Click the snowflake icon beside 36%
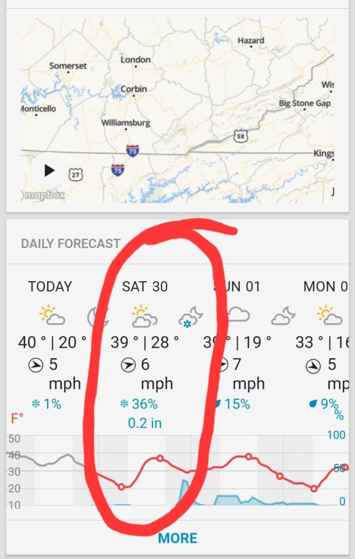This screenshot has width=355, height=559. pos(123,405)
